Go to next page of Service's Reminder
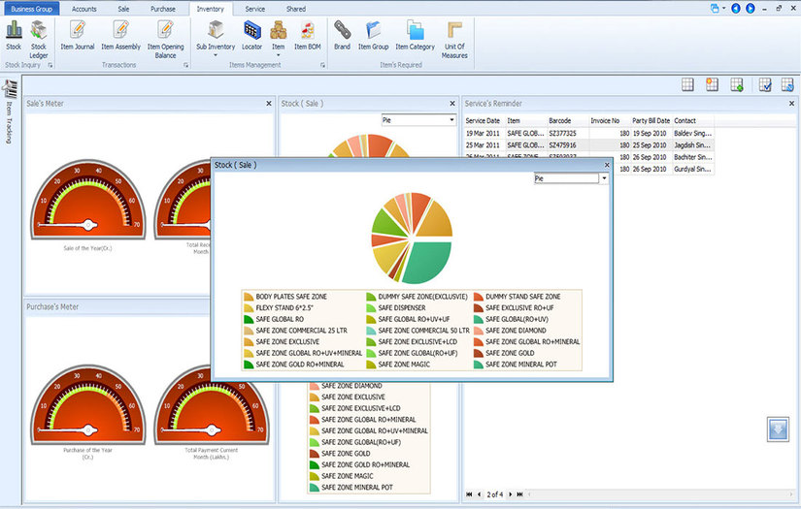 click(510, 494)
